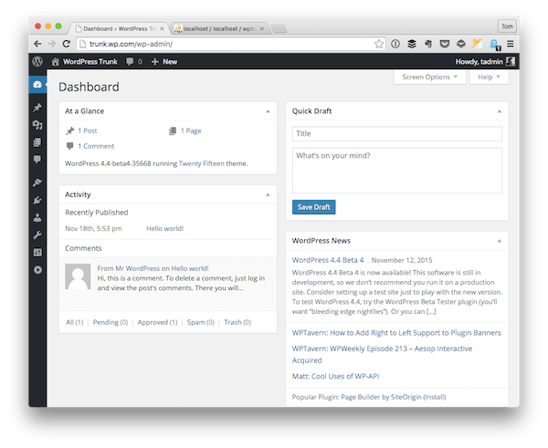Open the Chrome hamburger menu
548x448 pixels.
(511, 44)
